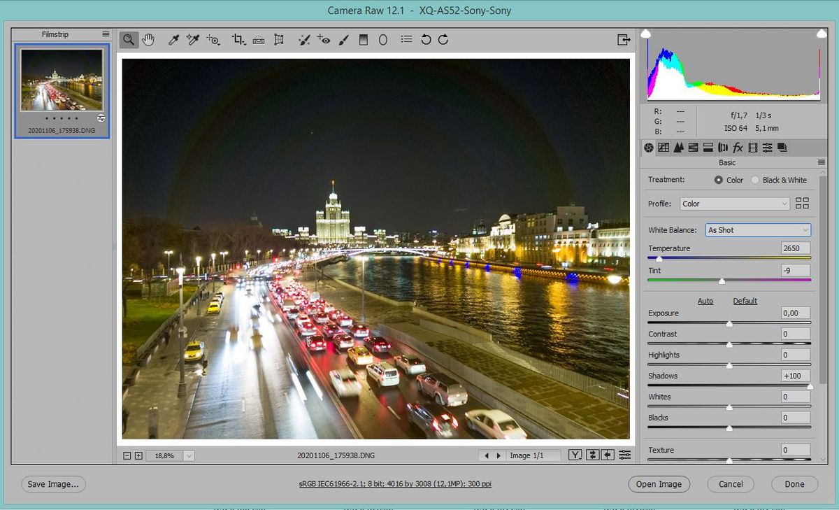Open the profile browser grid icon
Screen dimensions: 839x510
pos(802,204)
